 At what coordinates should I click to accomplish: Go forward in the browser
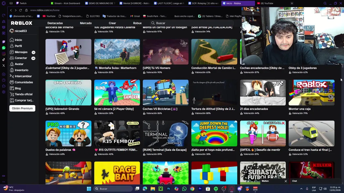[x=16, y=10]
